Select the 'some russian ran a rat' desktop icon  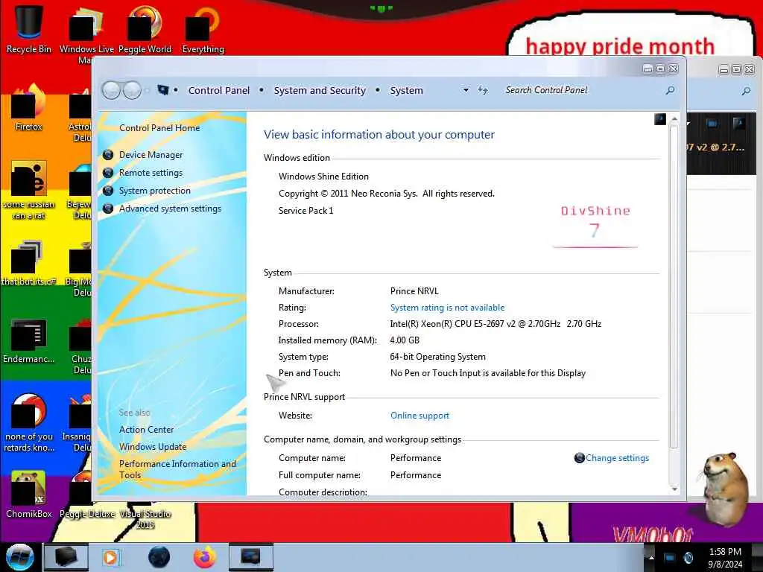click(29, 190)
